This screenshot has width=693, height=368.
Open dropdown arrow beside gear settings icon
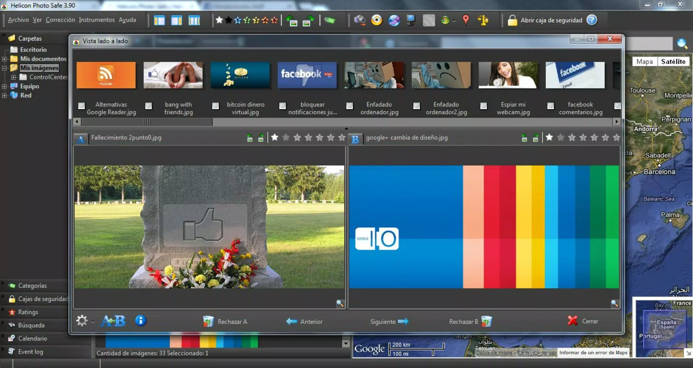[x=93, y=322]
